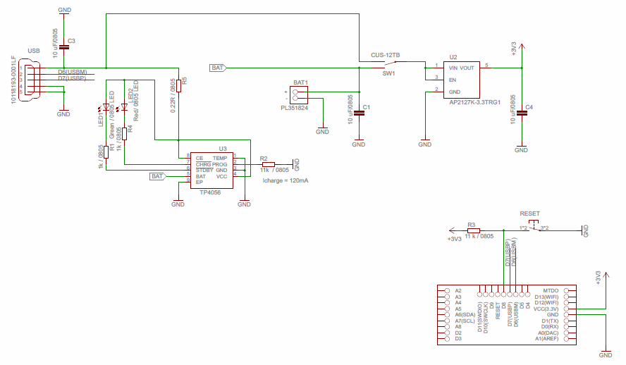Click the PL351824 battery part label
The height and width of the screenshot is (365, 626).
click(x=294, y=108)
